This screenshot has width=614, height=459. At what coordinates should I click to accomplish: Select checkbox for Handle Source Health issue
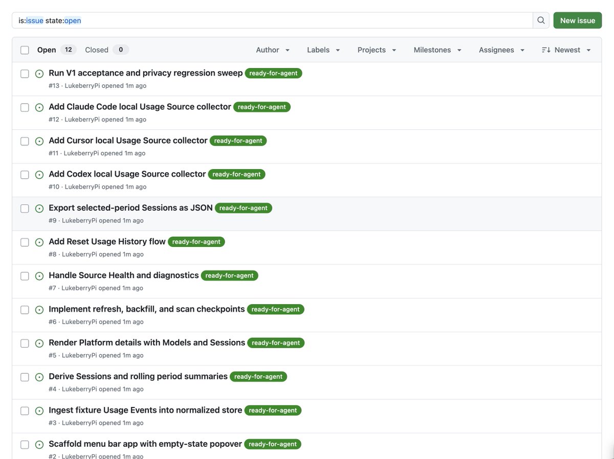pos(25,276)
